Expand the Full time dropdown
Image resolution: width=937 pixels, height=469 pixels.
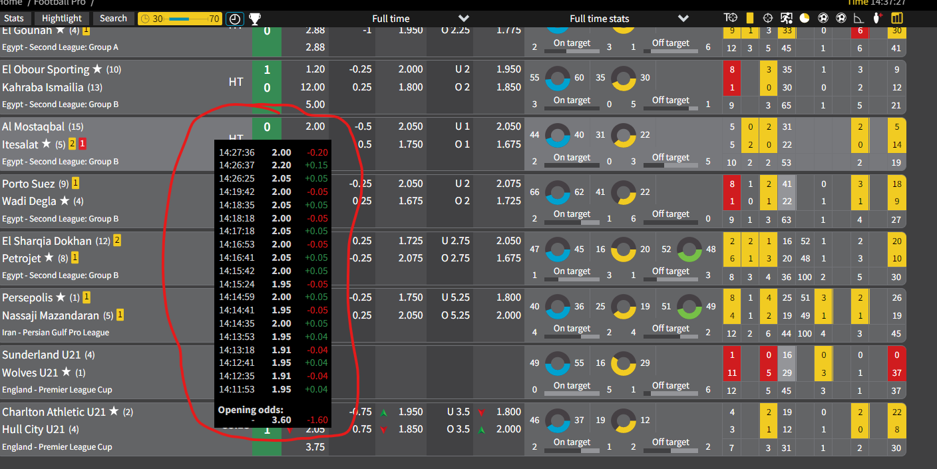(464, 19)
